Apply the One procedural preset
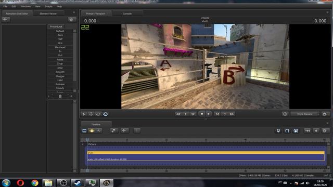The width and height of the screenshot is (333, 187). [60, 43]
